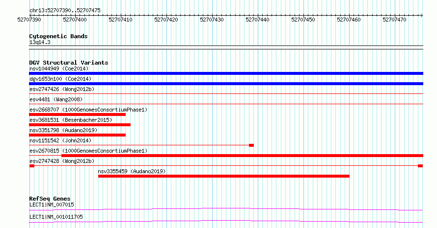Image resolution: width=437 pixels, height=228 pixels.
Task: Select the 13q14.3 band label
Action: point(40,42)
